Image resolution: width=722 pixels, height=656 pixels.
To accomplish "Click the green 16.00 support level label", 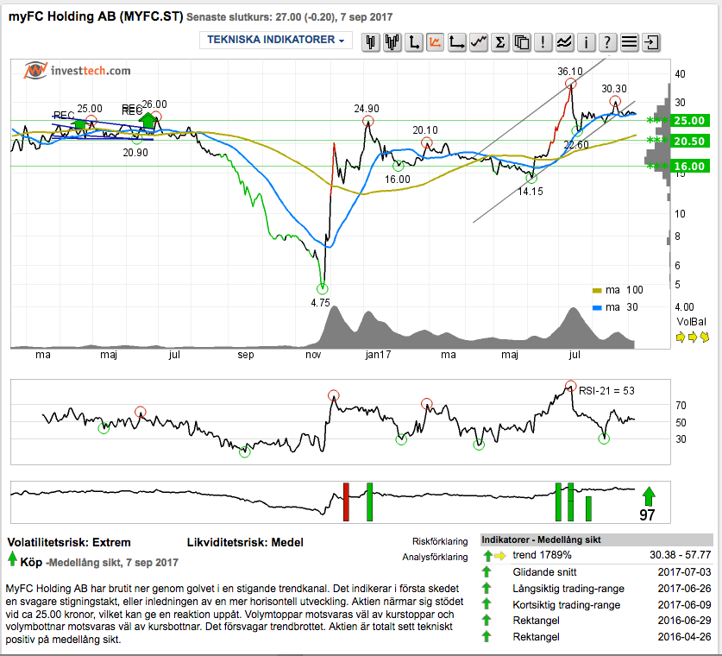I will click(x=689, y=167).
